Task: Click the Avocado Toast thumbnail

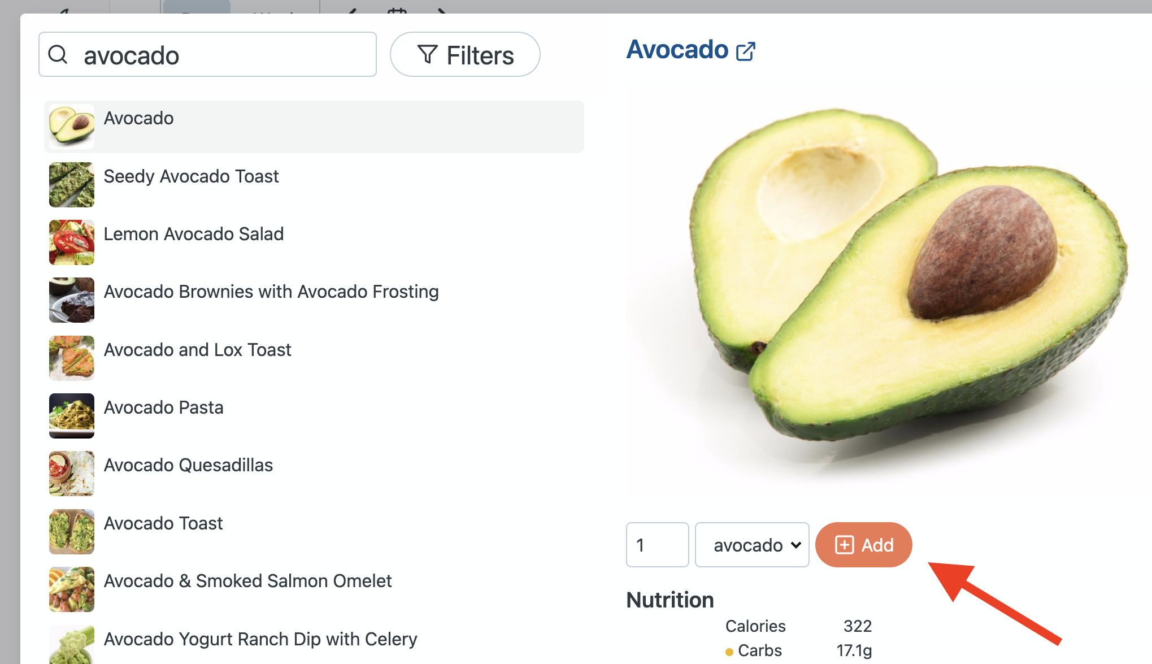Action: click(x=72, y=531)
